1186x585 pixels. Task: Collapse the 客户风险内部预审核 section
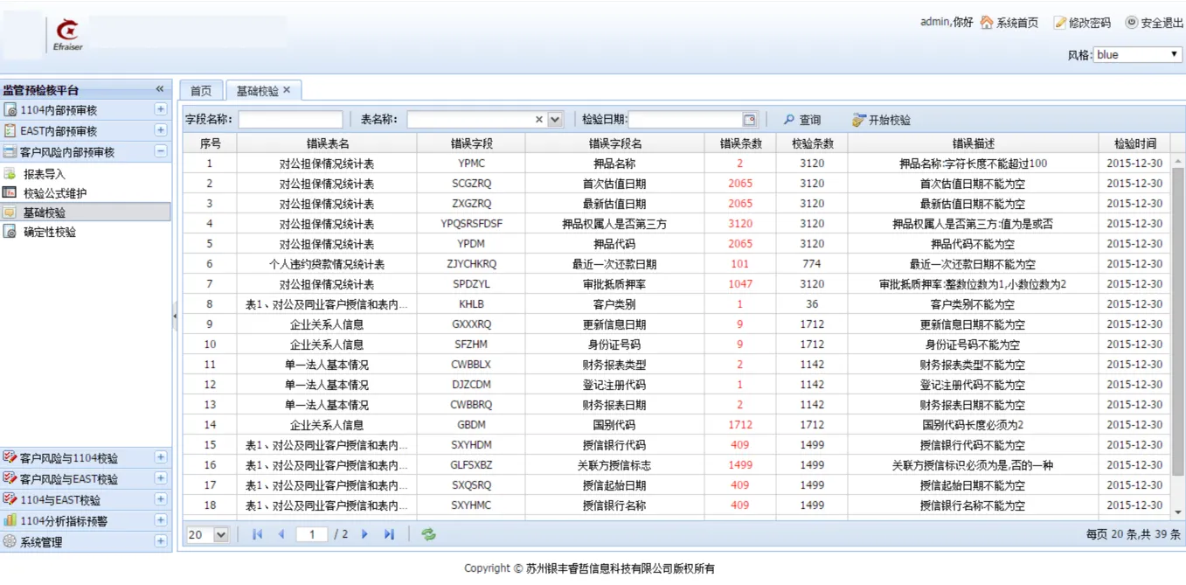click(x=160, y=151)
